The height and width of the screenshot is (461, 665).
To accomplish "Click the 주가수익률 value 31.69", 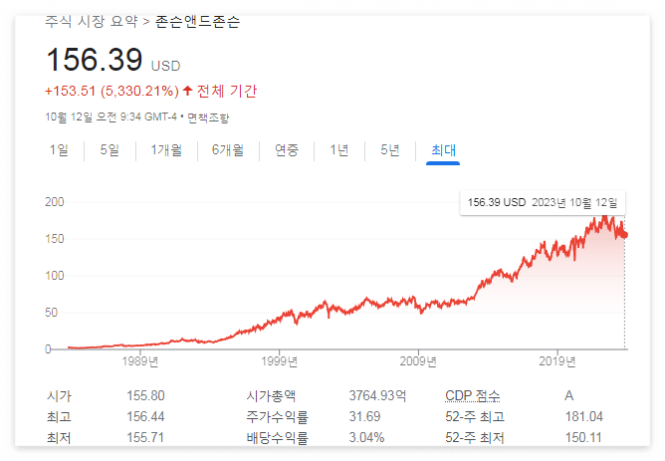I will point(364,416).
